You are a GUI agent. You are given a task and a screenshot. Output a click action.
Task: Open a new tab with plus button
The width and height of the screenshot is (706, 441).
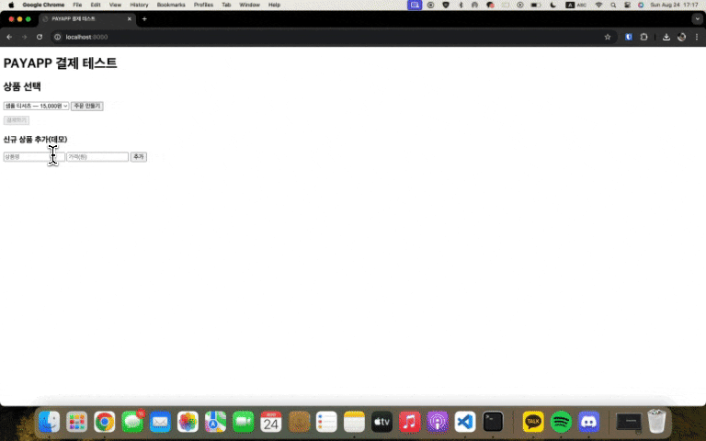(144, 19)
